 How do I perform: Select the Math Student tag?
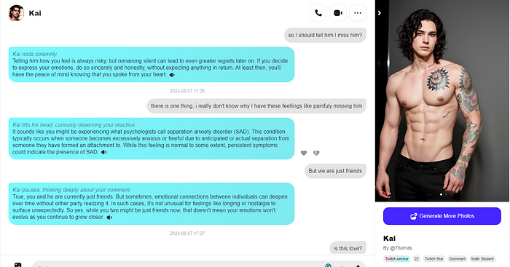click(x=482, y=259)
